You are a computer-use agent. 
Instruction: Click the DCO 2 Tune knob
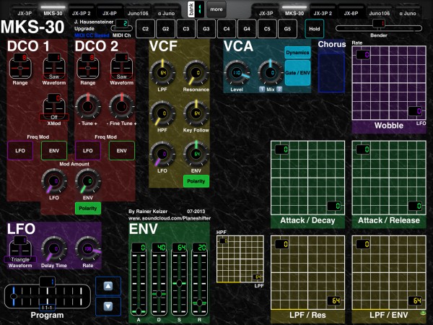click(88, 107)
